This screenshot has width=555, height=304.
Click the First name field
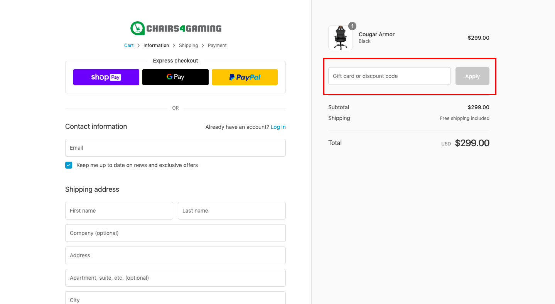pos(119,211)
